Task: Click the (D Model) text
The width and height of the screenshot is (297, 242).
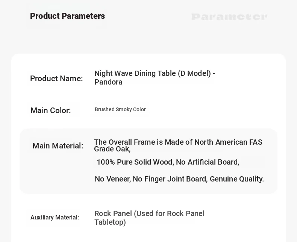Action: coord(194,74)
